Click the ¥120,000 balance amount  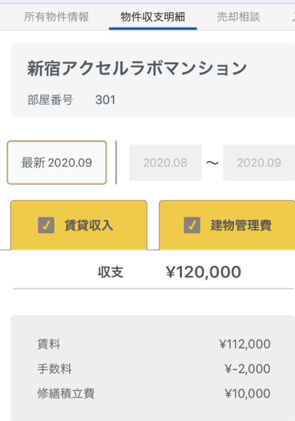point(203,272)
